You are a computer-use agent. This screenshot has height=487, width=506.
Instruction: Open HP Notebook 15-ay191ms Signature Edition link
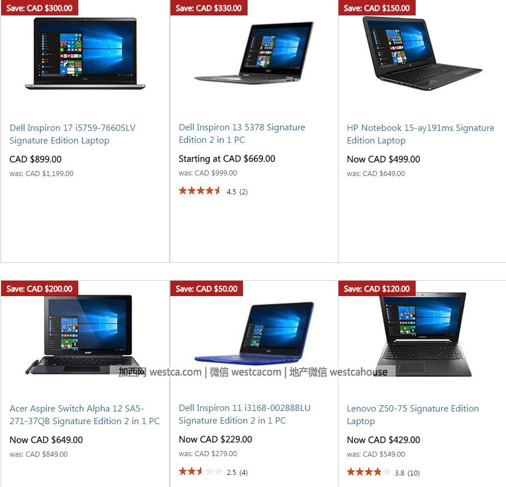[420, 134]
